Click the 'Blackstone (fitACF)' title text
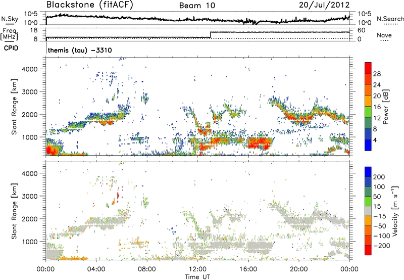The height and width of the screenshot is (280, 404). pos(89,5)
